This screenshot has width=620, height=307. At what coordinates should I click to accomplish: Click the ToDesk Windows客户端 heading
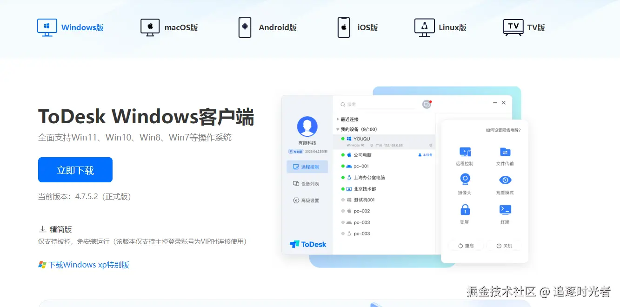146,116
